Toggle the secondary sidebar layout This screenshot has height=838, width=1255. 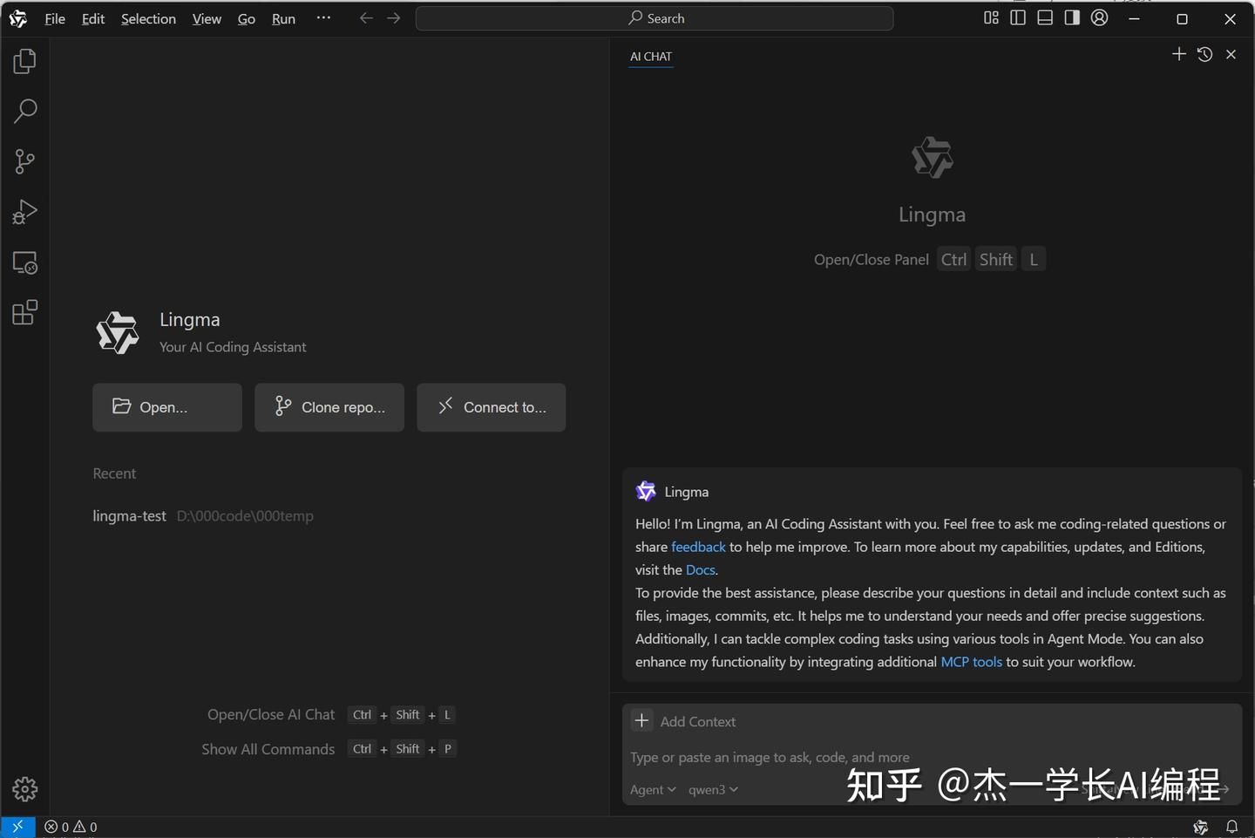click(1072, 17)
